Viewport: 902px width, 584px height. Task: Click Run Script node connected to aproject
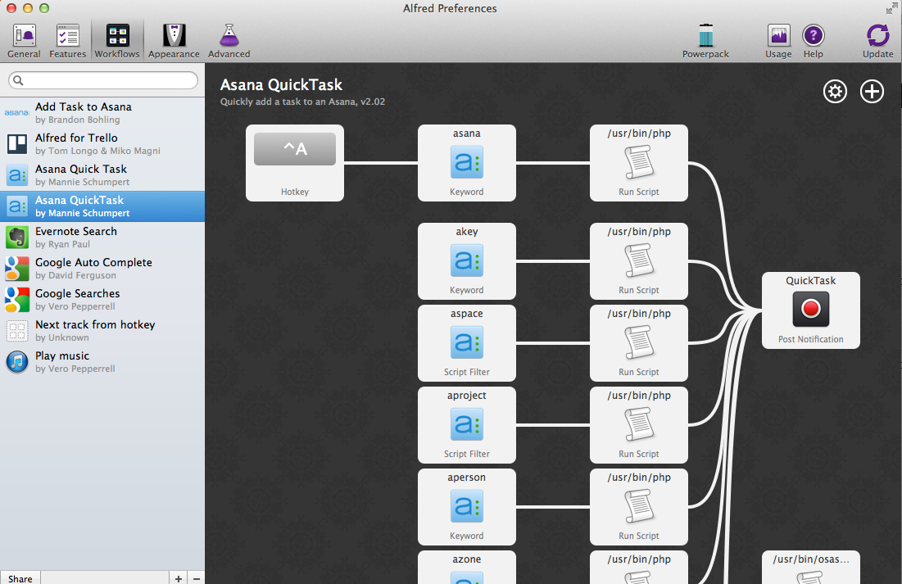(x=638, y=424)
